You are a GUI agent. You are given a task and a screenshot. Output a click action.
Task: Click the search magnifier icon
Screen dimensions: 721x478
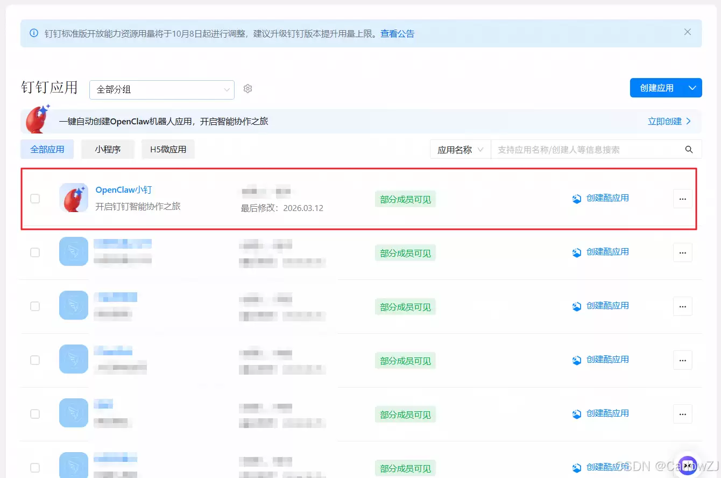point(689,150)
